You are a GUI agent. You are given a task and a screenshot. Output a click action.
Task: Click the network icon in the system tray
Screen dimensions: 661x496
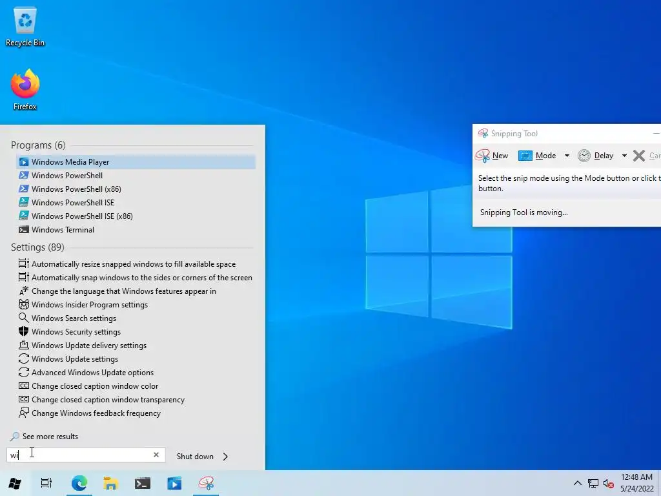pyautogui.click(x=593, y=483)
